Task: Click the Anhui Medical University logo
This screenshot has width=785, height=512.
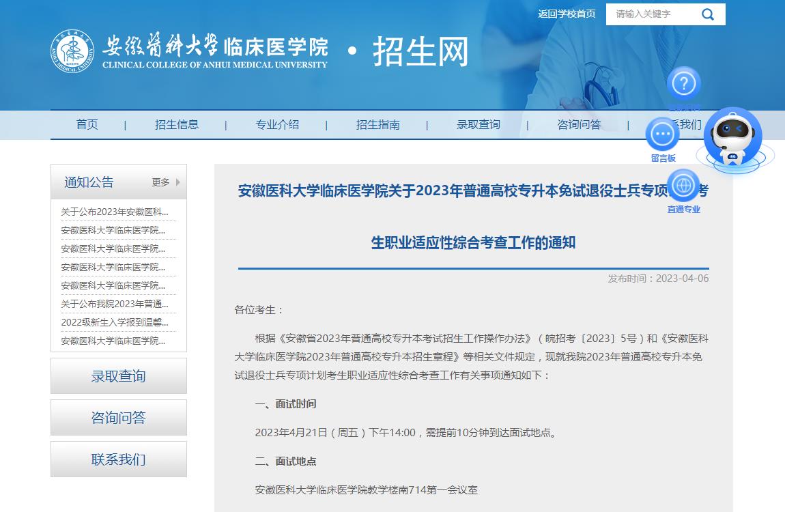Action: 72,51
